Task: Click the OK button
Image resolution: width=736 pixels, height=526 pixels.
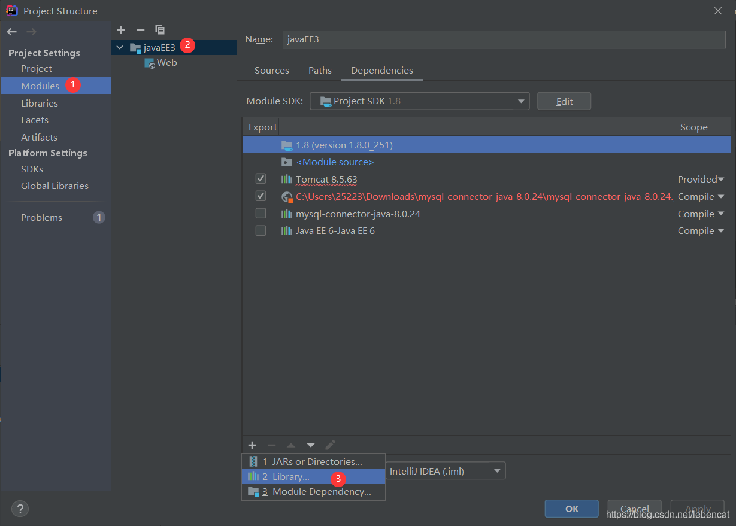Action: point(572,509)
